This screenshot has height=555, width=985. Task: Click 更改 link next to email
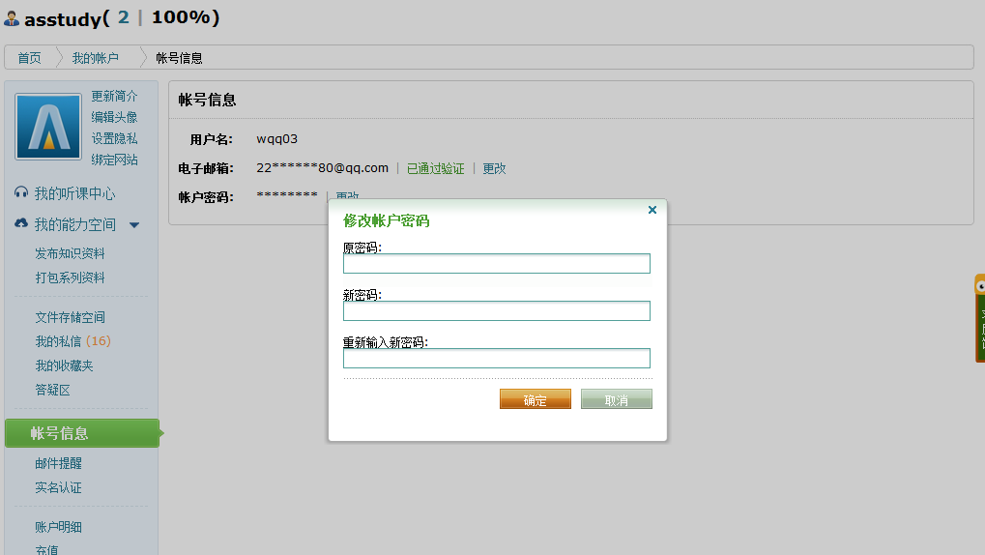(x=494, y=168)
